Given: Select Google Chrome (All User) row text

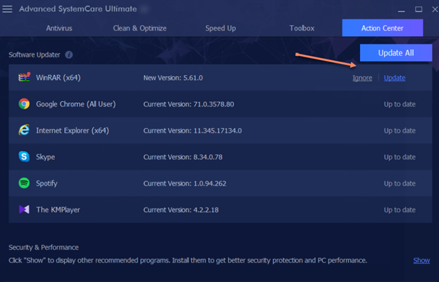Looking at the screenshot, I should tap(76, 104).
